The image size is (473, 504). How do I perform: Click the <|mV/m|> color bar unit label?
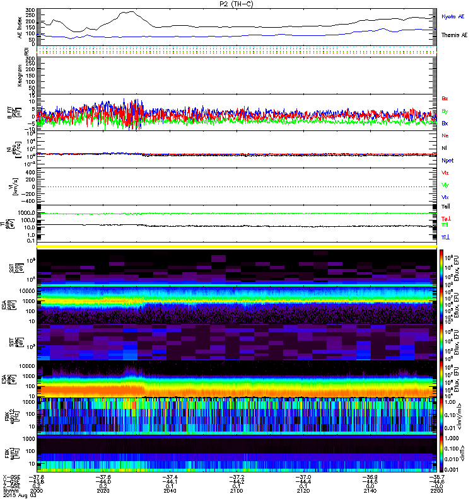pyautogui.click(x=460, y=416)
